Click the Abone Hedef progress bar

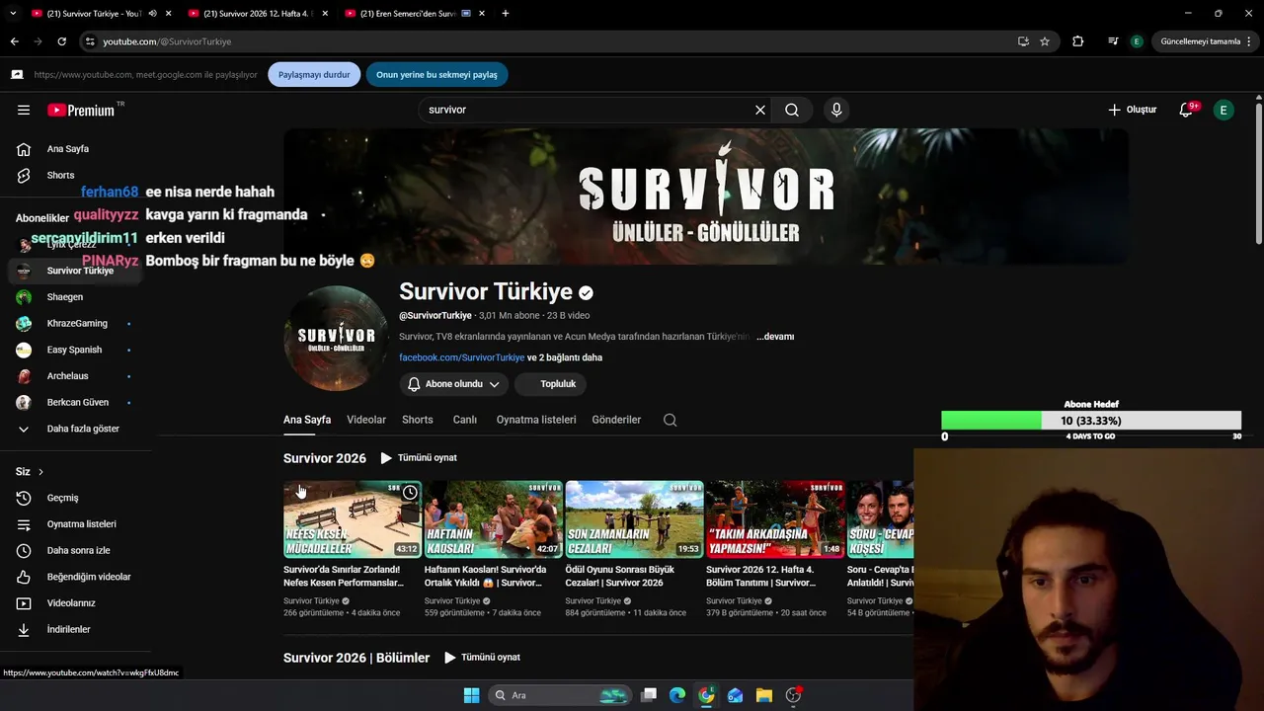click(1091, 421)
